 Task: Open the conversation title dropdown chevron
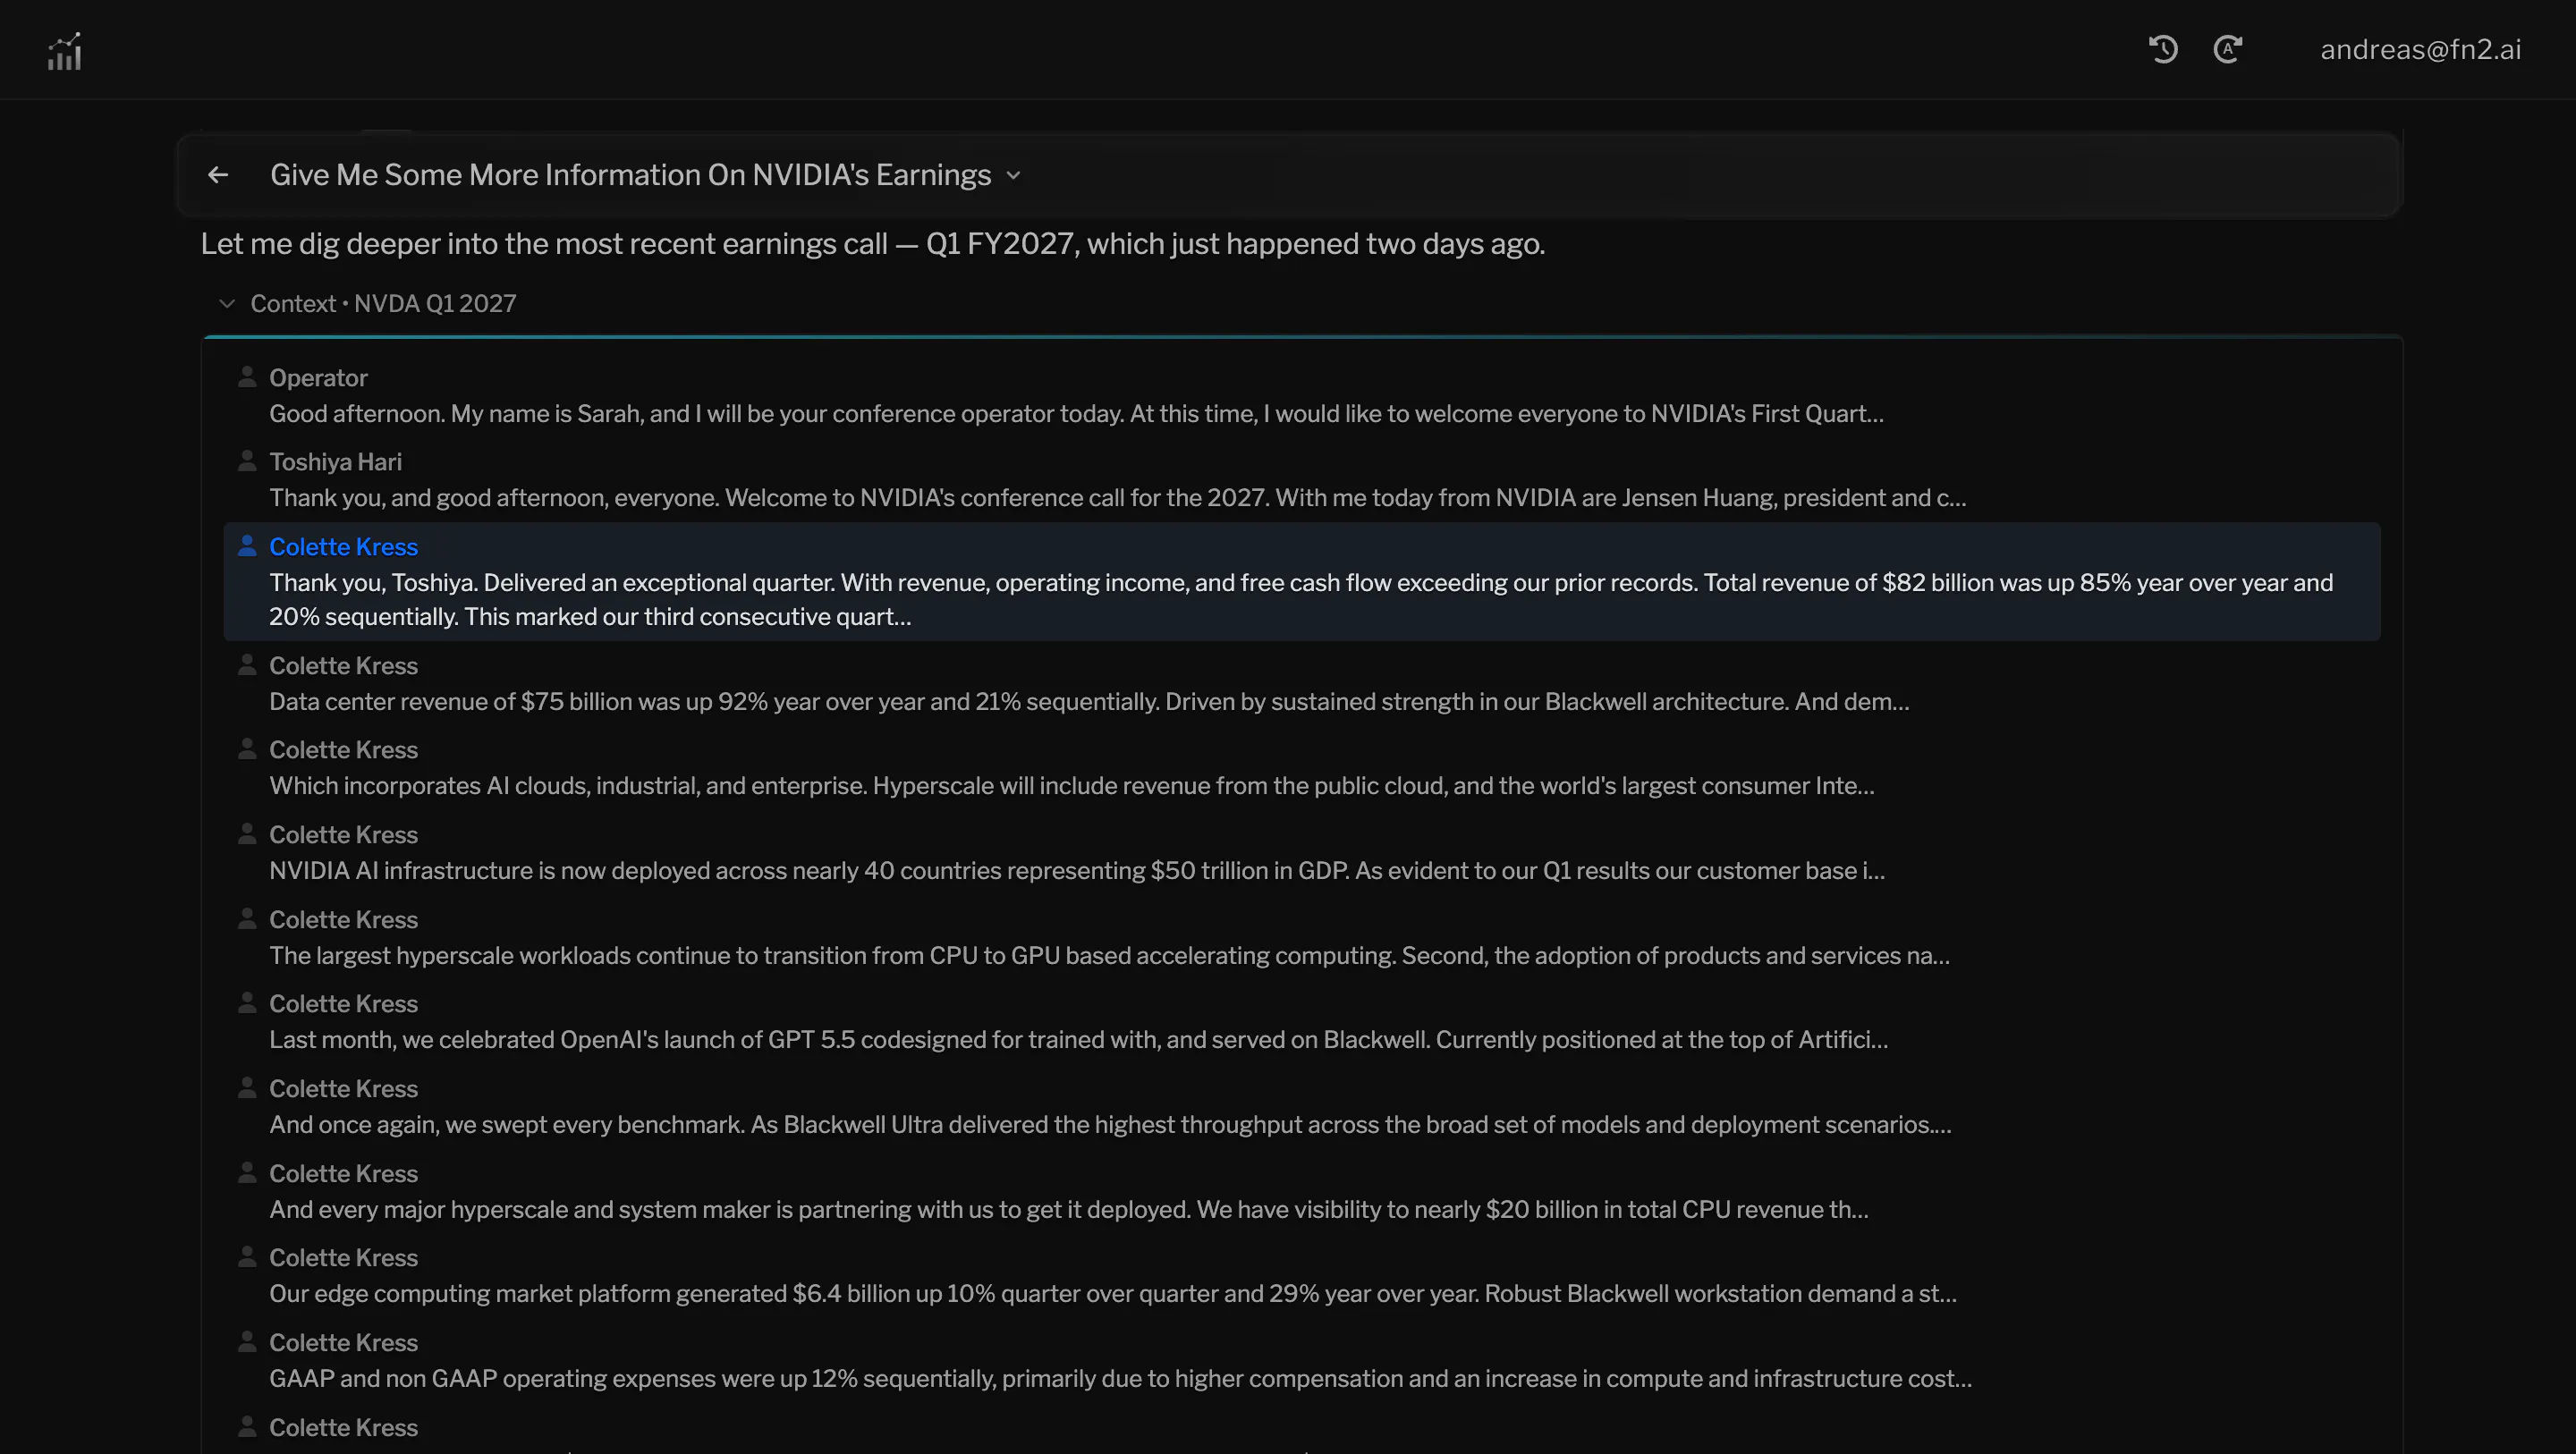tap(1013, 175)
